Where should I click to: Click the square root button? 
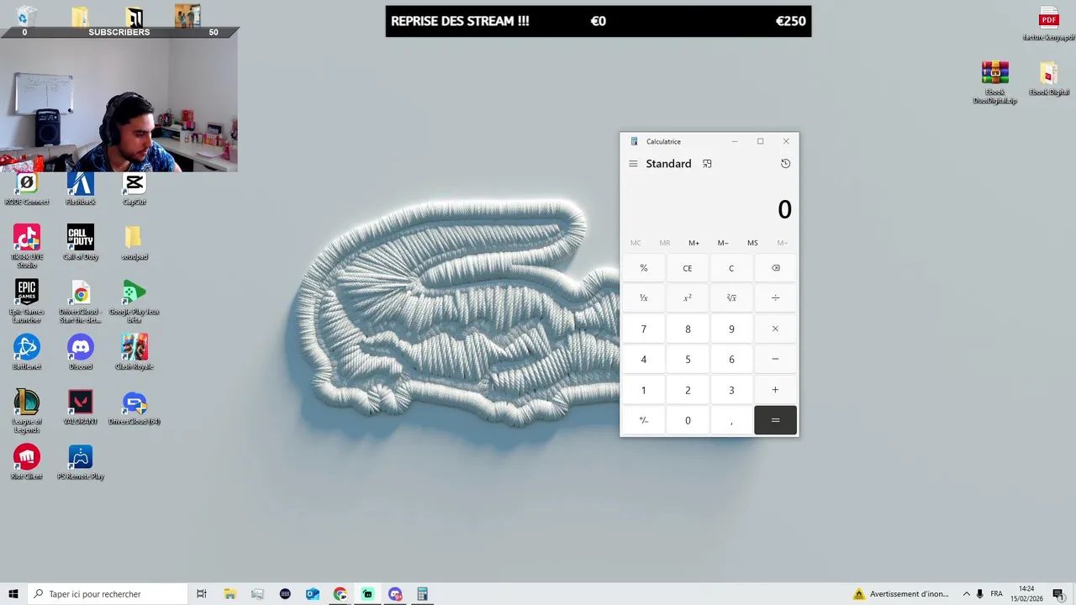point(731,298)
